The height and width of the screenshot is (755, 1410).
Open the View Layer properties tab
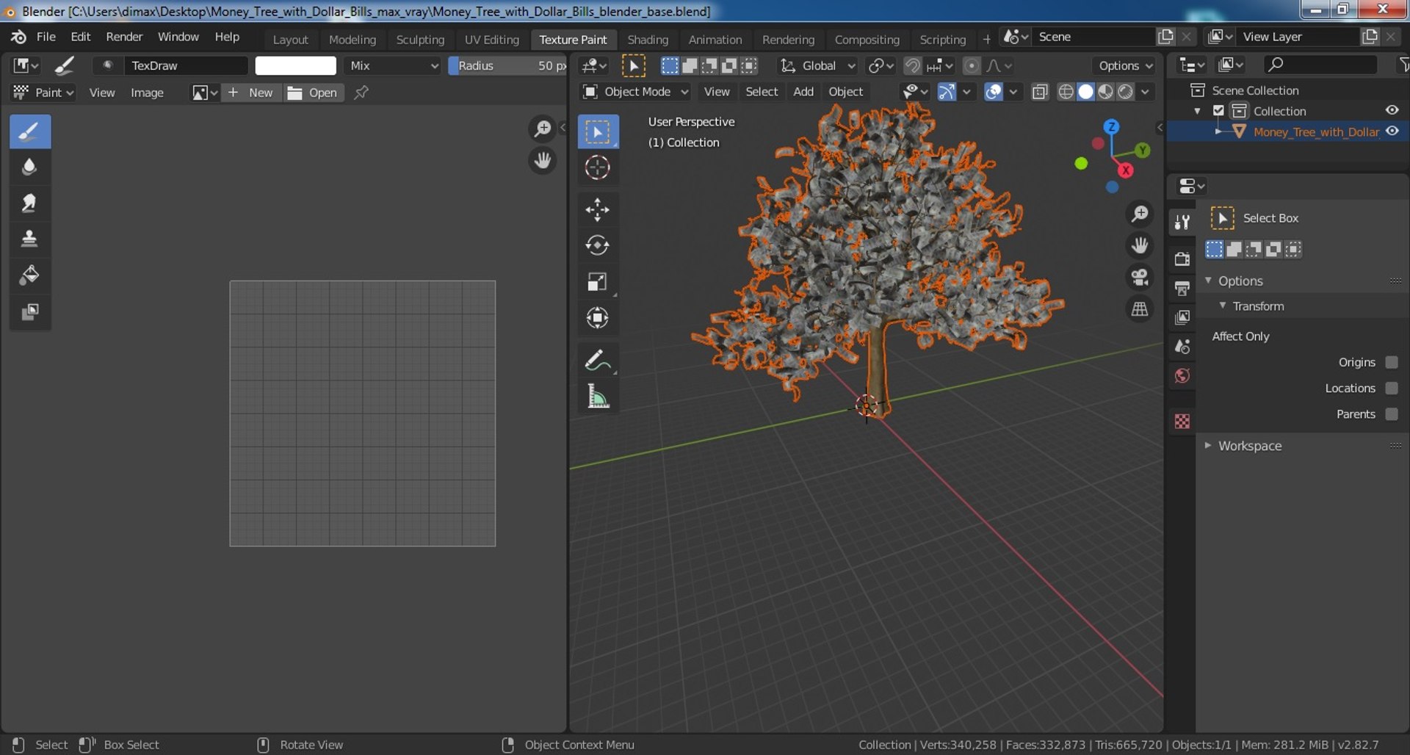[x=1182, y=317]
